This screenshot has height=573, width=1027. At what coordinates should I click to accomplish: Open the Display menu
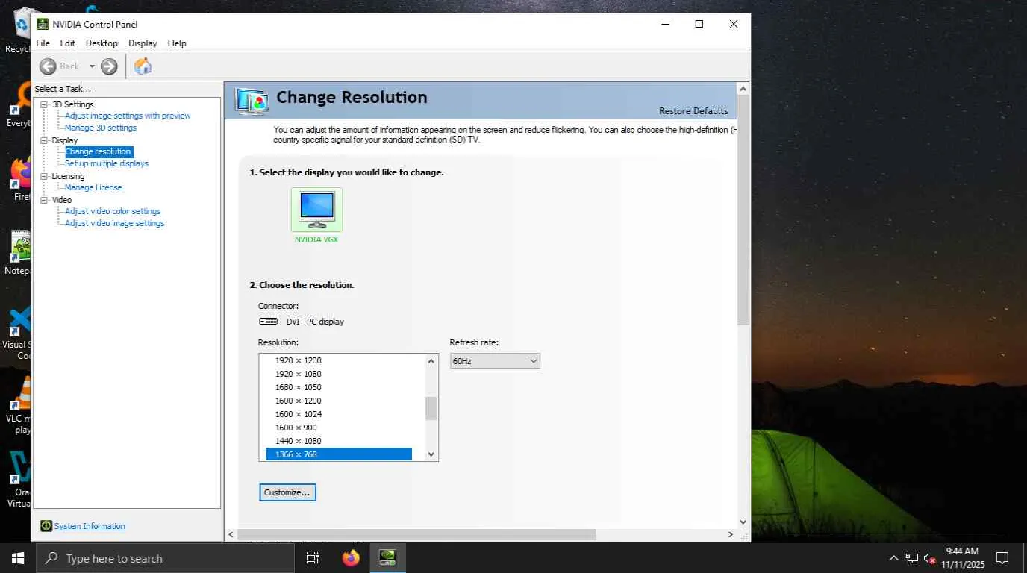[x=143, y=43]
